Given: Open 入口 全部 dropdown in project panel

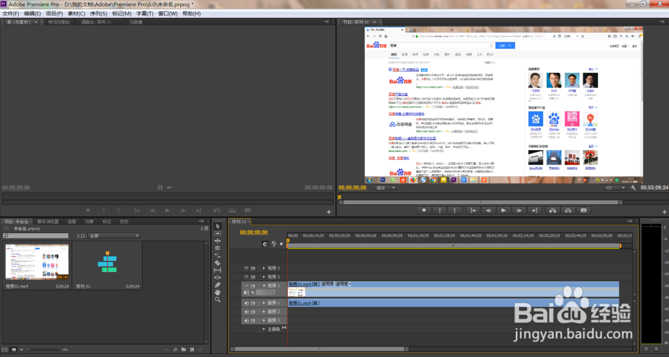Looking at the screenshot, I should 114,236.
